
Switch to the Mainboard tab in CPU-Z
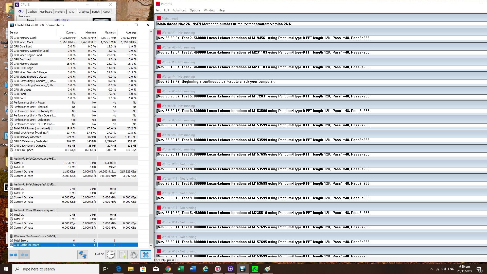[46, 12]
